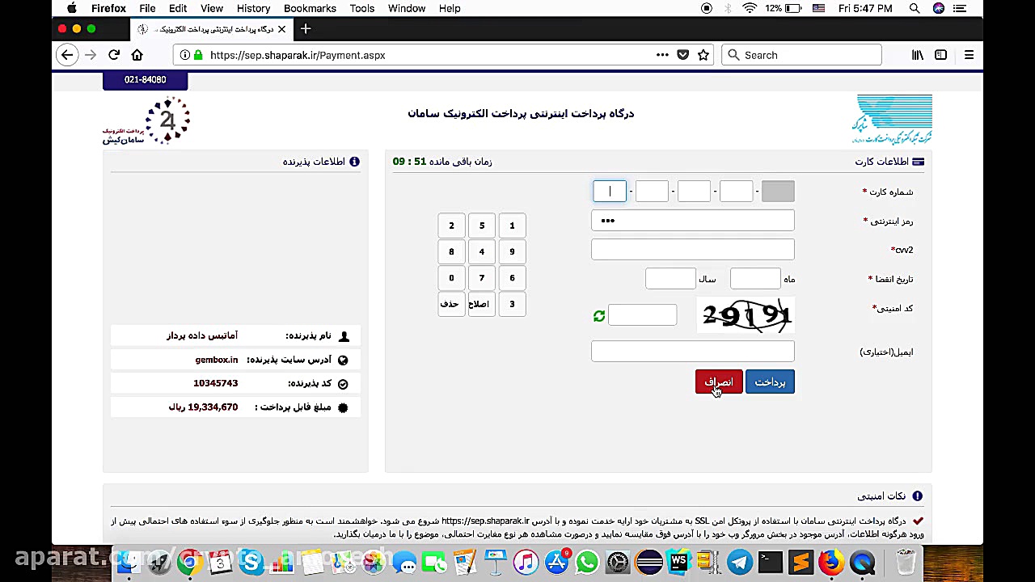The width and height of the screenshot is (1035, 582).
Task: Open the Apple menu
Action: click(72, 8)
